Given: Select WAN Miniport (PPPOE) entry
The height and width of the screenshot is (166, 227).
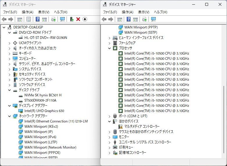Looking at the screenshot, I should click(x=42, y=153).
